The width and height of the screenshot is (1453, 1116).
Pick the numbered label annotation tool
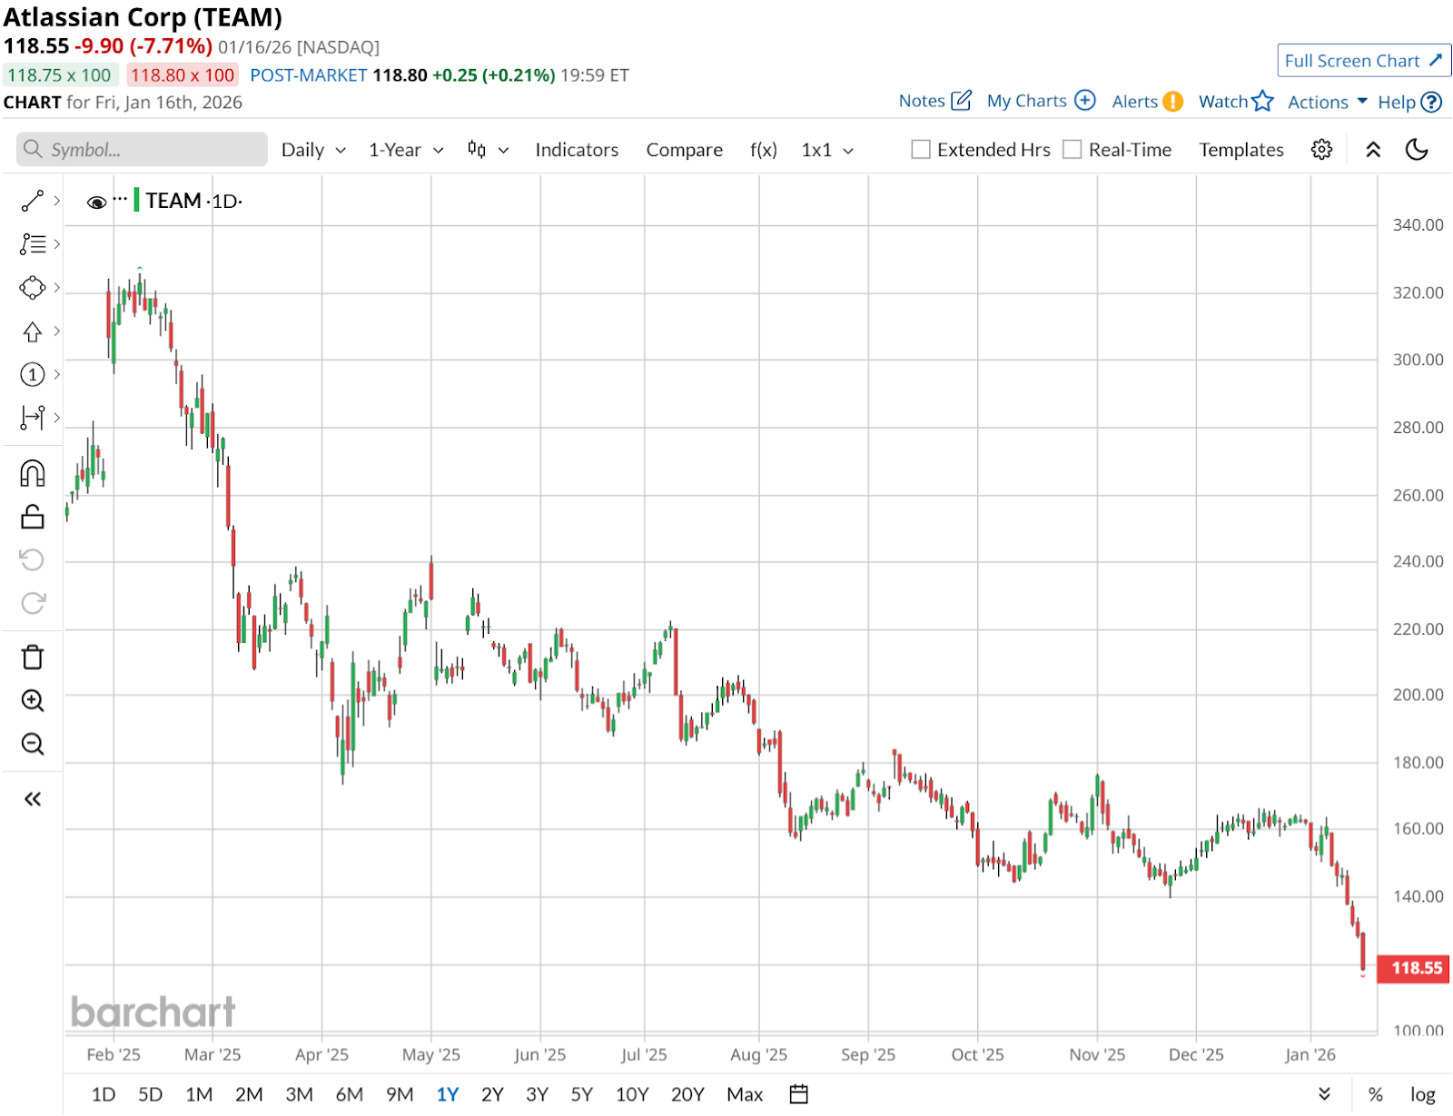tap(33, 374)
